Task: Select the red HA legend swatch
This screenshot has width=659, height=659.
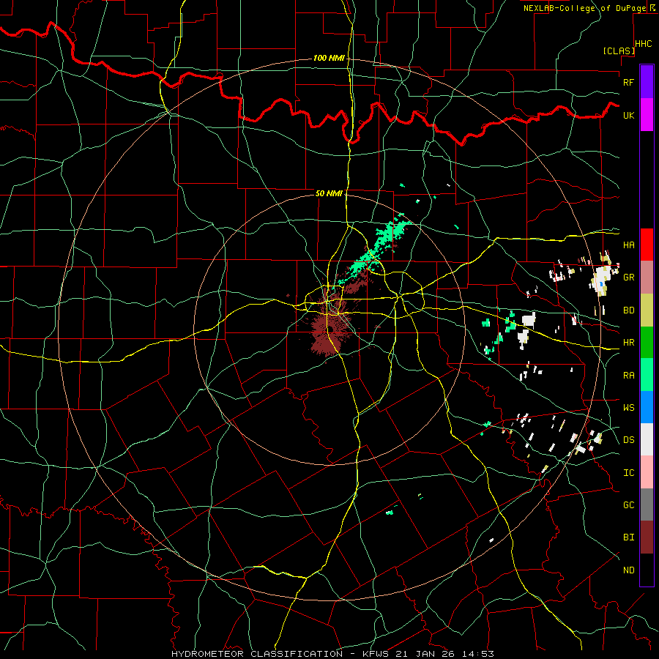Action: click(x=647, y=245)
